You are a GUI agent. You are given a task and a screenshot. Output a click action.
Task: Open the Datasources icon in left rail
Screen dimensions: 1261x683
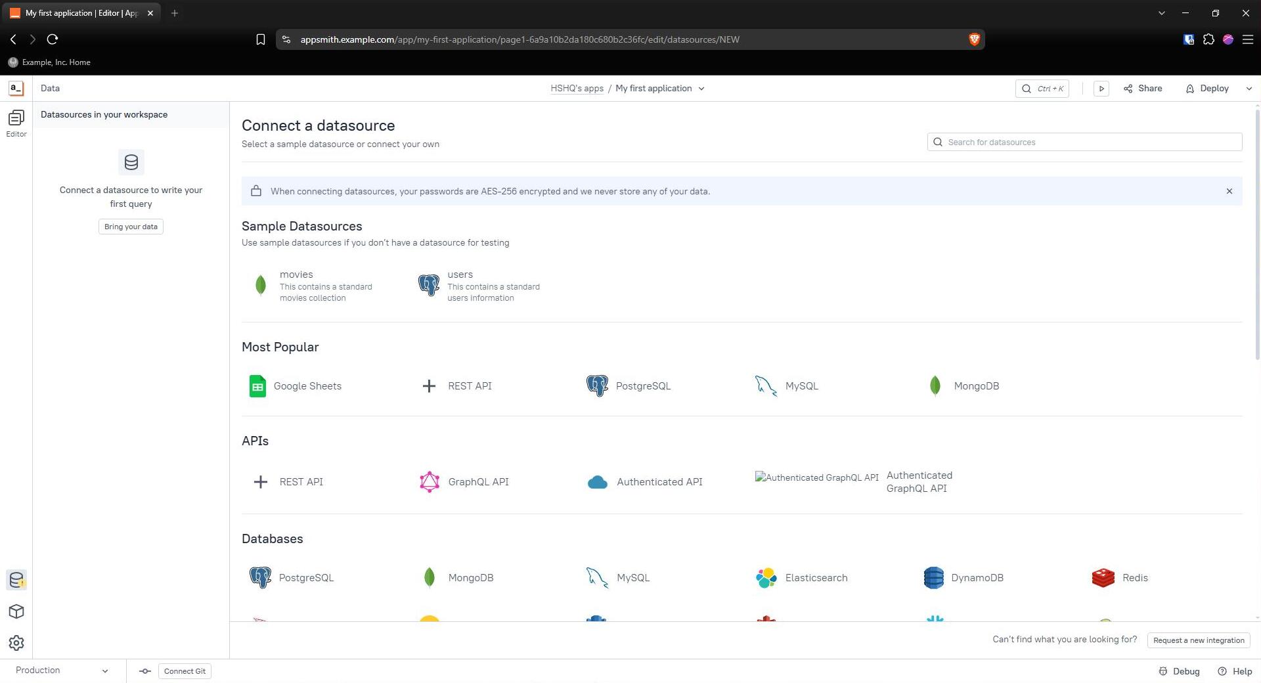(x=16, y=580)
